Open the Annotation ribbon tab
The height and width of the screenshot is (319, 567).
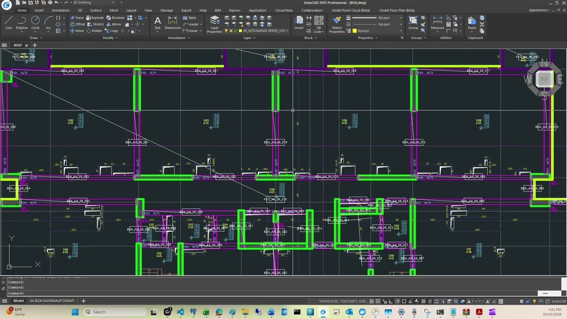[60, 10]
